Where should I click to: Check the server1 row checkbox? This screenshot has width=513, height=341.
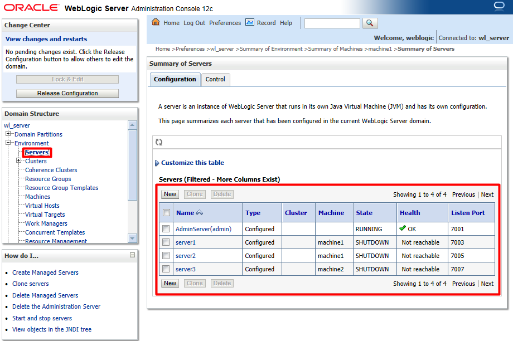(166, 242)
